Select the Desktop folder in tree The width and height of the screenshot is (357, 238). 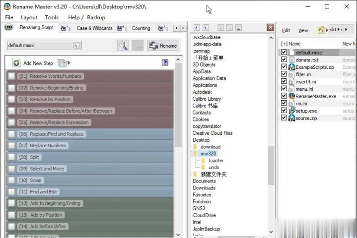point(201,140)
